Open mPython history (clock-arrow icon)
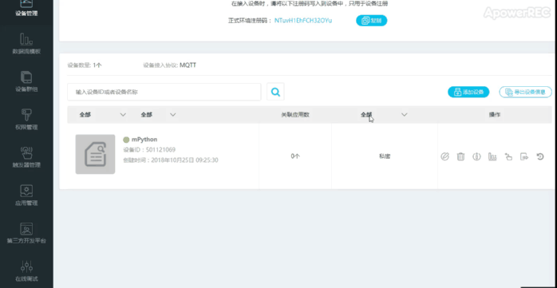Image resolution: width=557 pixels, height=288 pixels. (x=540, y=156)
